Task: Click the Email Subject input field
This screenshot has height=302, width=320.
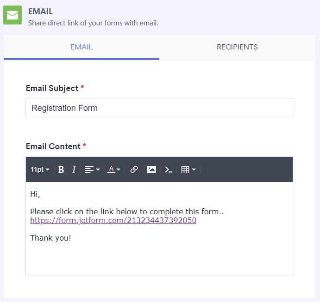Action: click(159, 108)
